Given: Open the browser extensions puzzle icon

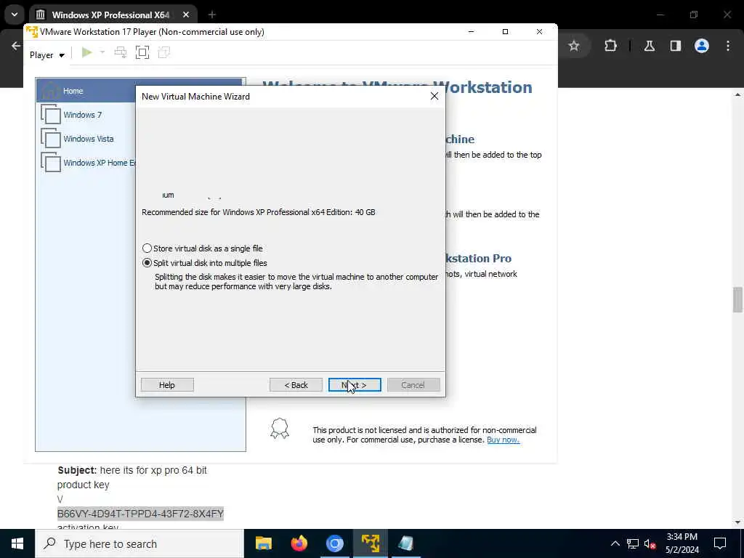Looking at the screenshot, I should click(610, 46).
